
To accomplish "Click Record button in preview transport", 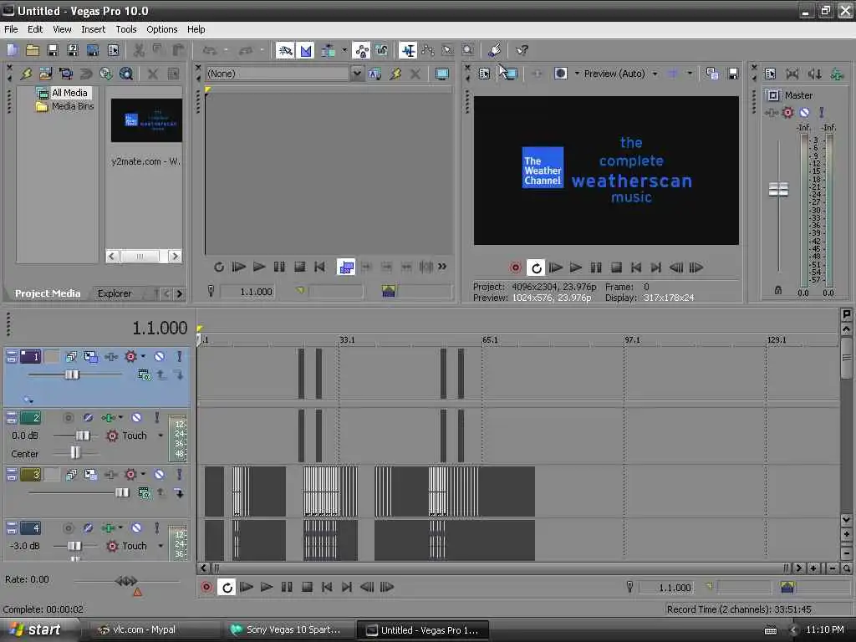I will click(x=515, y=267).
